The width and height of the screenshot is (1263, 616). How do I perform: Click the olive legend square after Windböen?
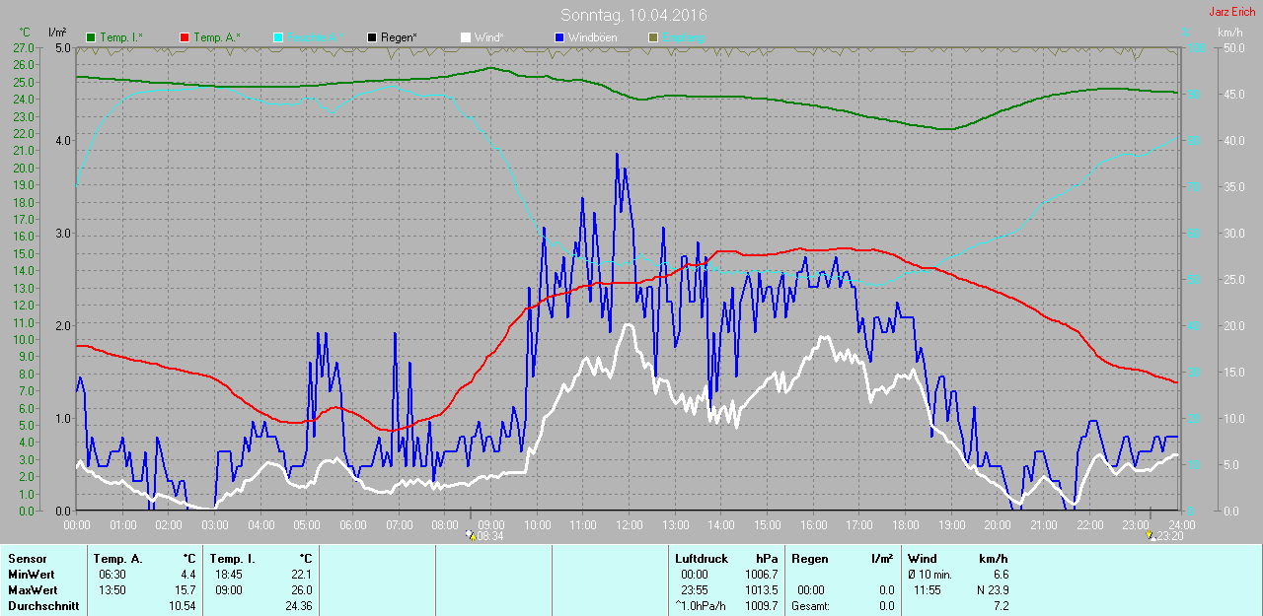click(653, 37)
